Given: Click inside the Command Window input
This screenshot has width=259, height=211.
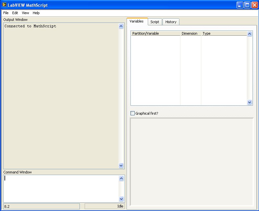Looking at the screenshot, I should point(61,189).
